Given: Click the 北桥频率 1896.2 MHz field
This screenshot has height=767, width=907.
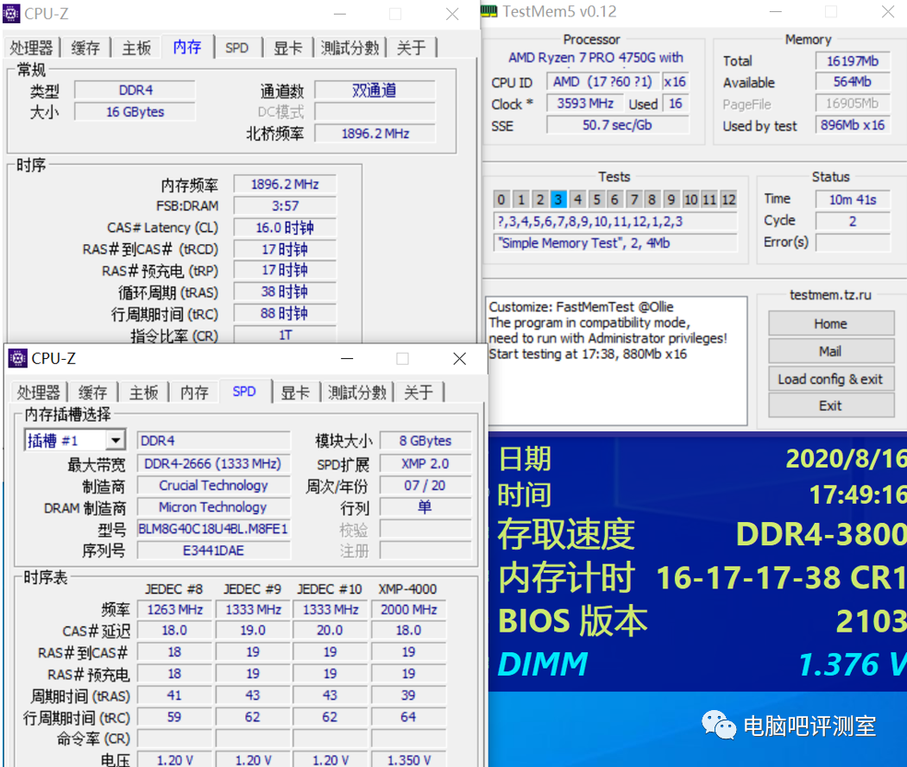Looking at the screenshot, I should click(375, 134).
